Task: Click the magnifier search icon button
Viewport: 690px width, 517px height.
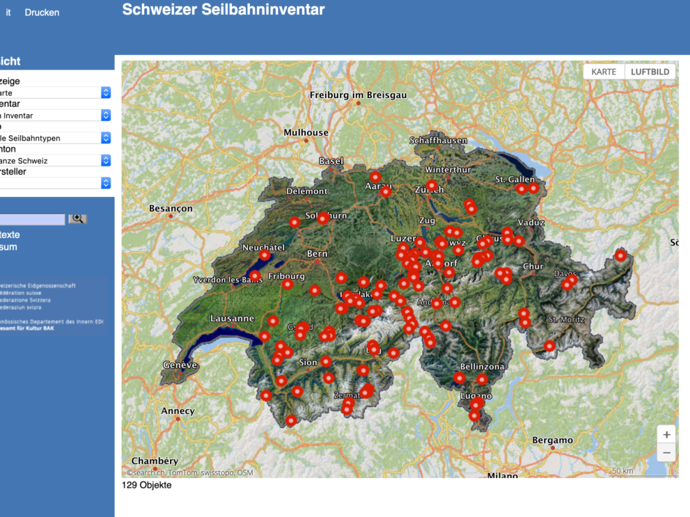Action: click(77, 218)
